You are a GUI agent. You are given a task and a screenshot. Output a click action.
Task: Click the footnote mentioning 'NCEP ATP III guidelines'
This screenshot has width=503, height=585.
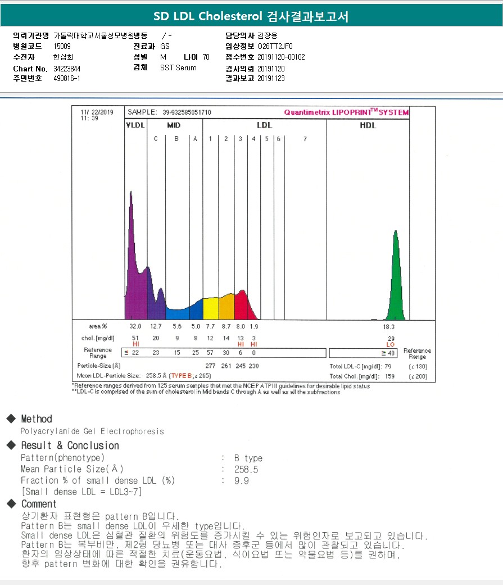pyautogui.click(x=221, y=386)
